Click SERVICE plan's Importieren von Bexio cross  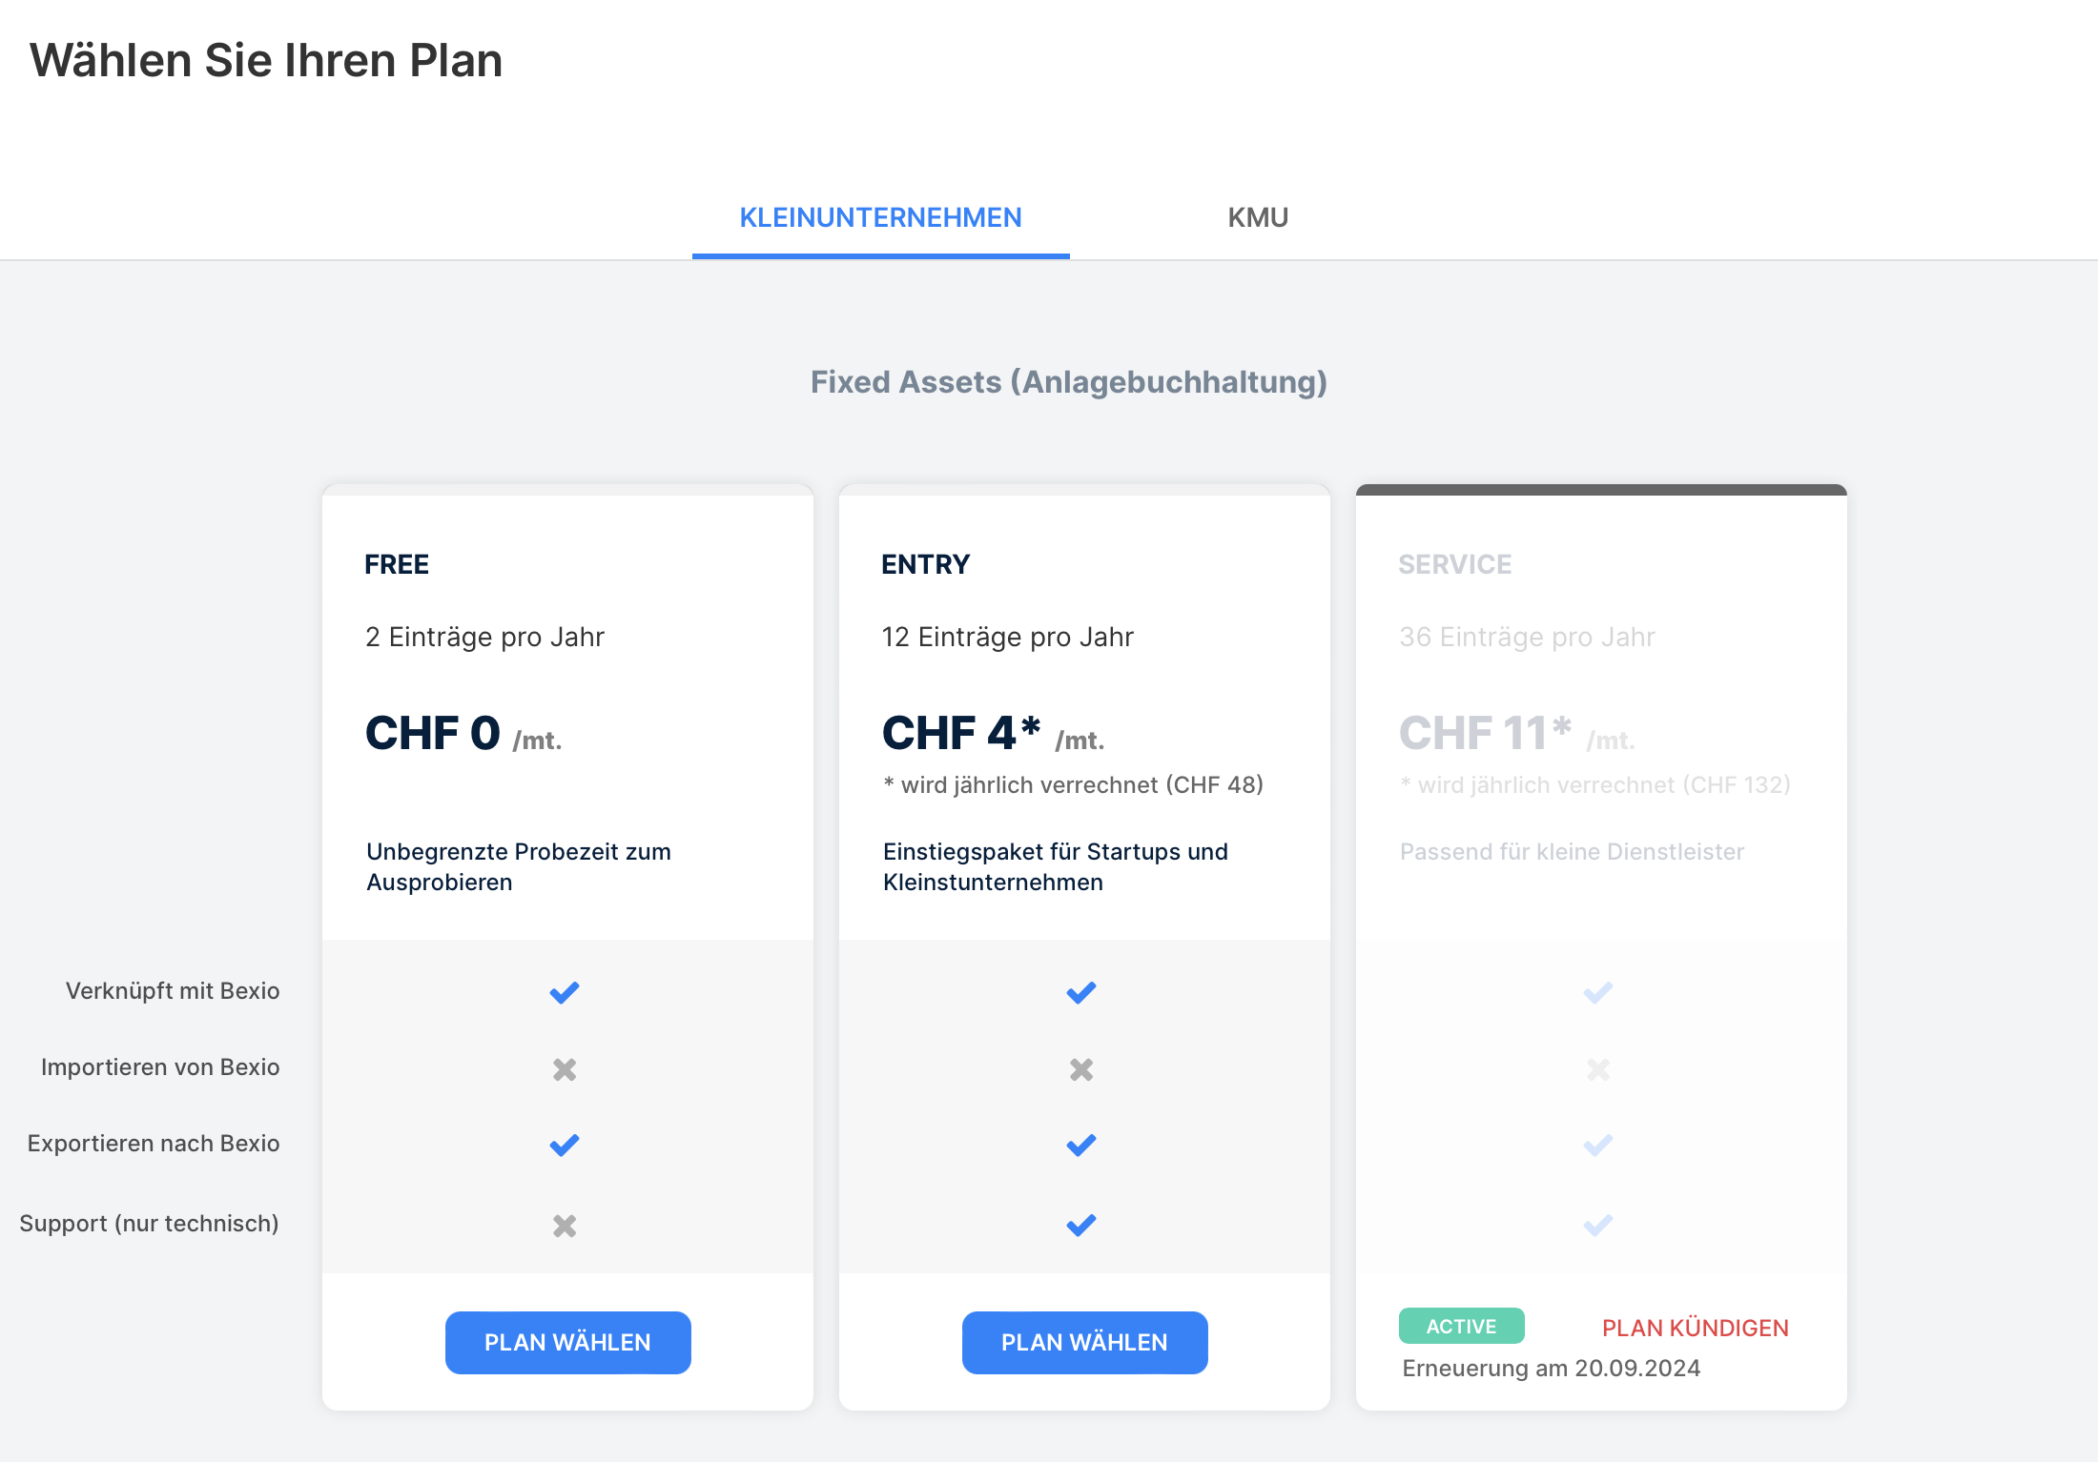pos(1598,1069)
